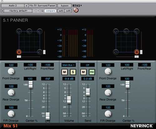The height and width of the screenshot is (129, 156).
Task: Click the left channel Center % slider handle
Action: pyautogui.click(x=31, y=85)
